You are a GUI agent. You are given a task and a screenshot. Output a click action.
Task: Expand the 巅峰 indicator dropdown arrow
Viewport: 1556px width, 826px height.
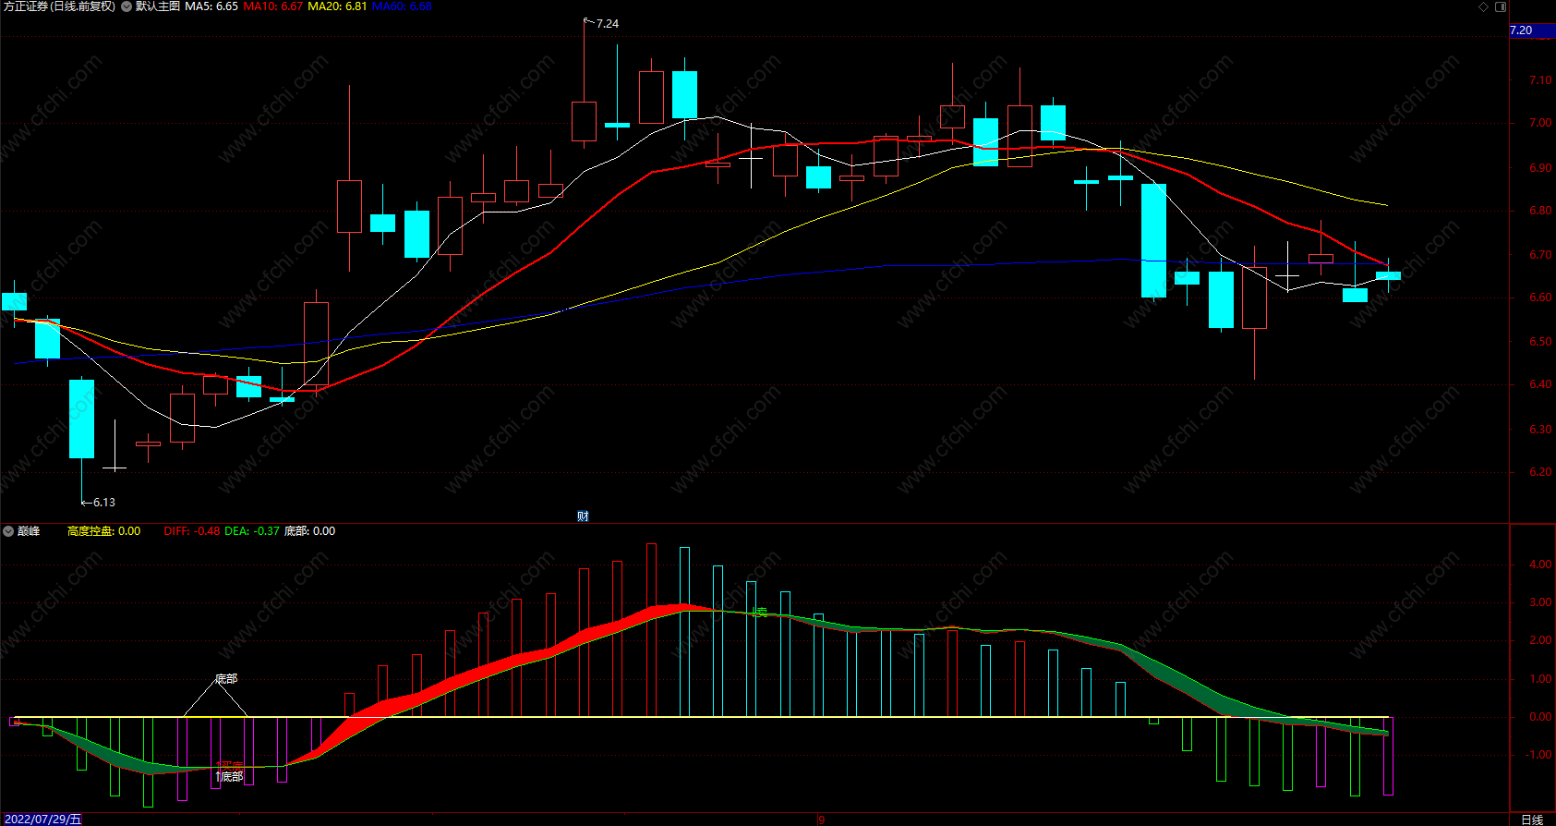pyautogui.click(x=8, y=531)
